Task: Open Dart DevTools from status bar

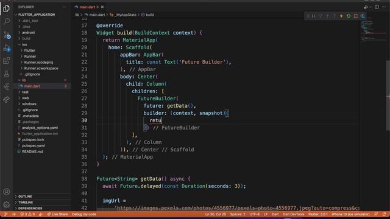Action: click(x=293, y=214)
